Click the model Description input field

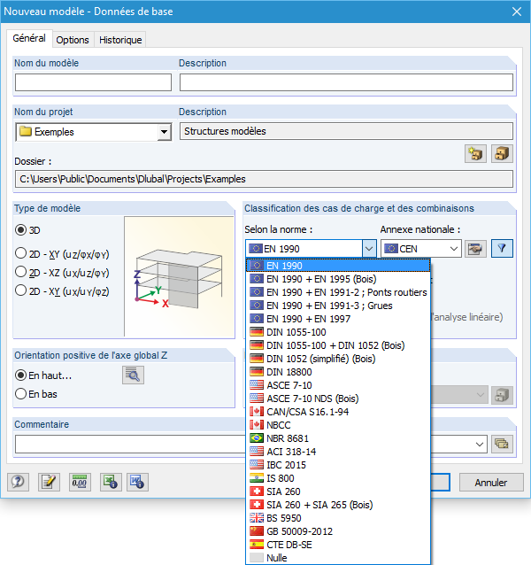point(346,82)
